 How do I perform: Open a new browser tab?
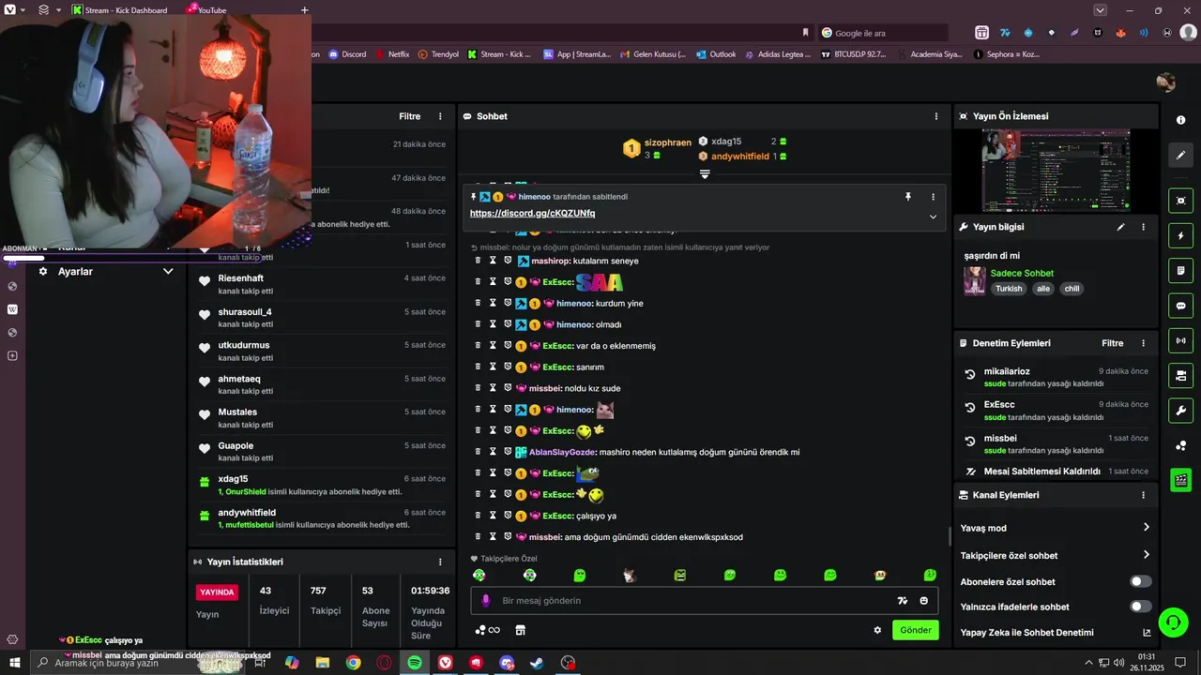pos(304,10)
